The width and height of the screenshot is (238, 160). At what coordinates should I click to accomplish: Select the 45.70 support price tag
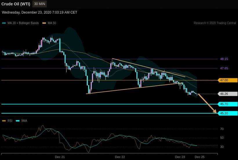[228, 104]
